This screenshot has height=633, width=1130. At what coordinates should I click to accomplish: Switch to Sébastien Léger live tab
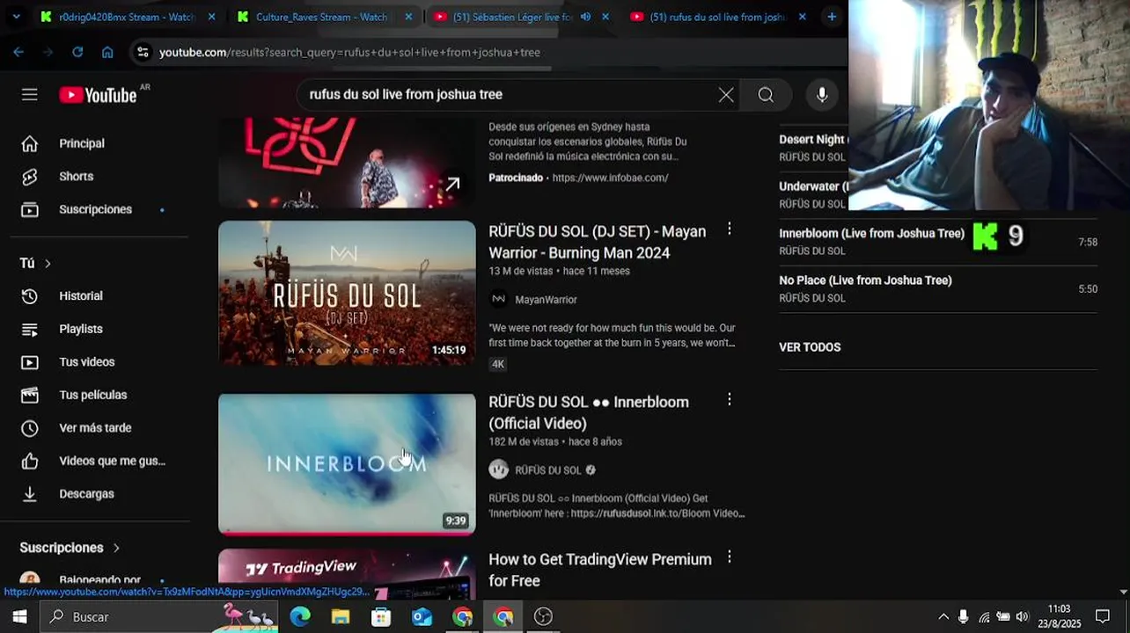[x=519, y=17]
